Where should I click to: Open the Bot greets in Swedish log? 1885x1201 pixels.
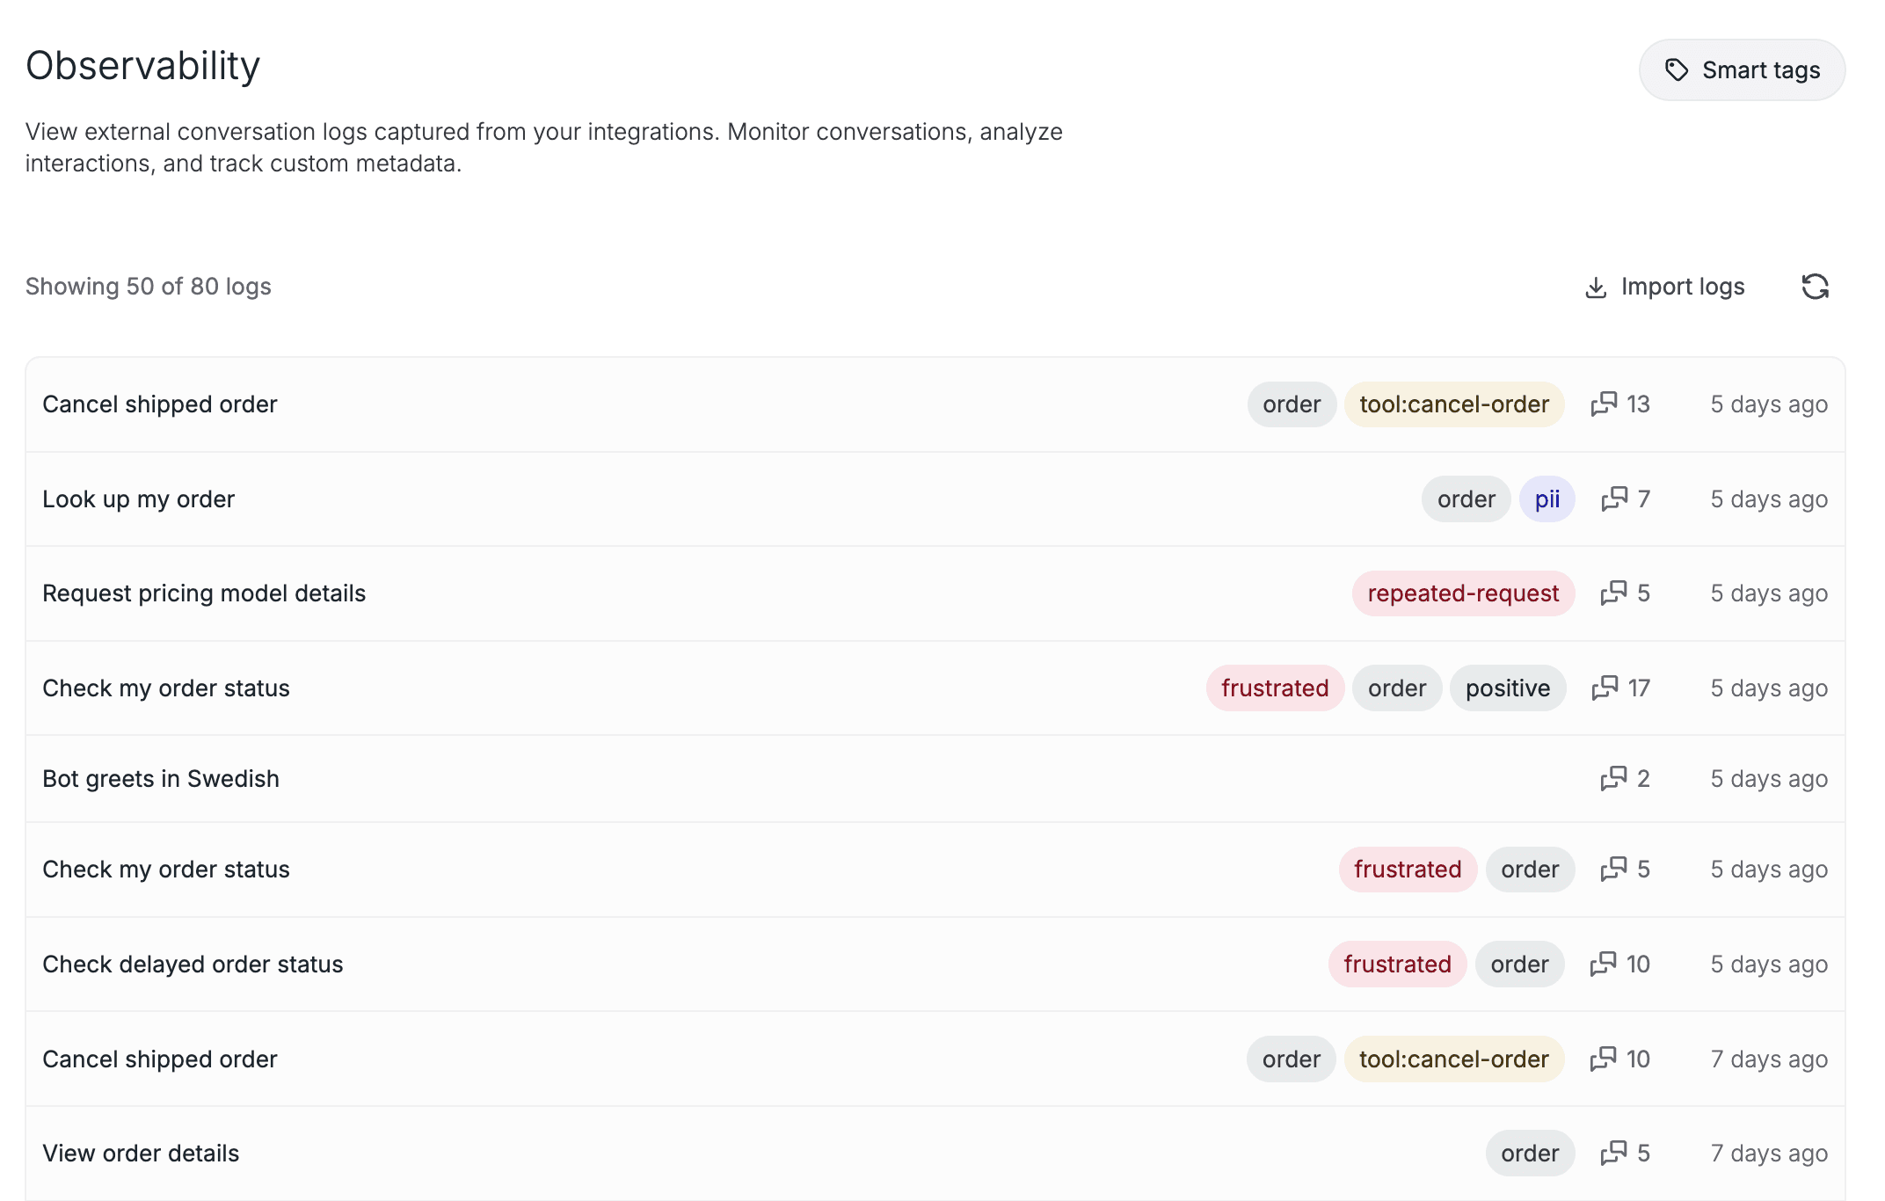(161, 779)
